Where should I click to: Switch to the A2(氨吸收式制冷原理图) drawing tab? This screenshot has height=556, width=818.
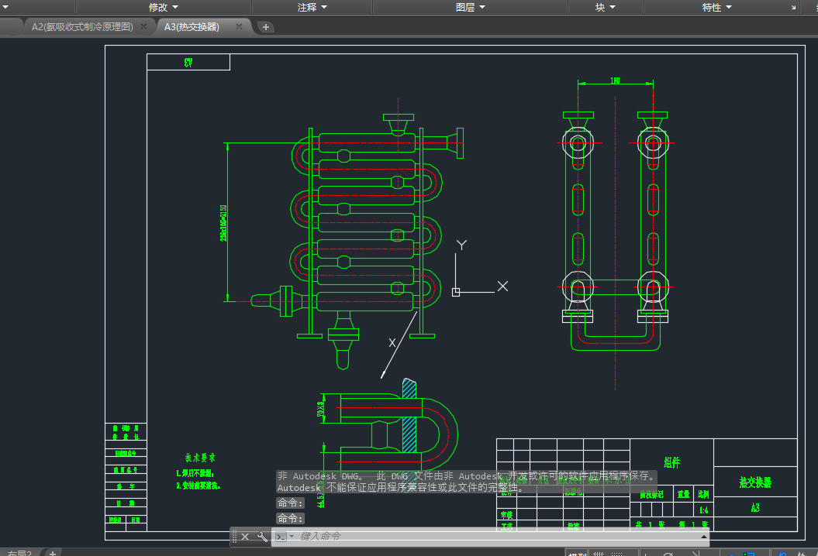tap(82, 27)
